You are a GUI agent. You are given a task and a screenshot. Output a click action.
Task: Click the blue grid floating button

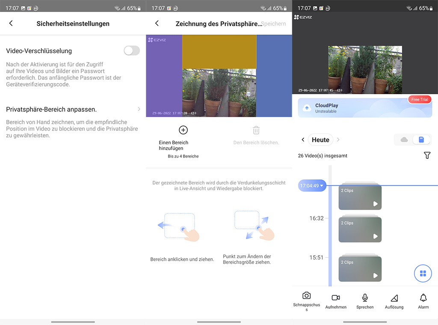pos(423,273)
